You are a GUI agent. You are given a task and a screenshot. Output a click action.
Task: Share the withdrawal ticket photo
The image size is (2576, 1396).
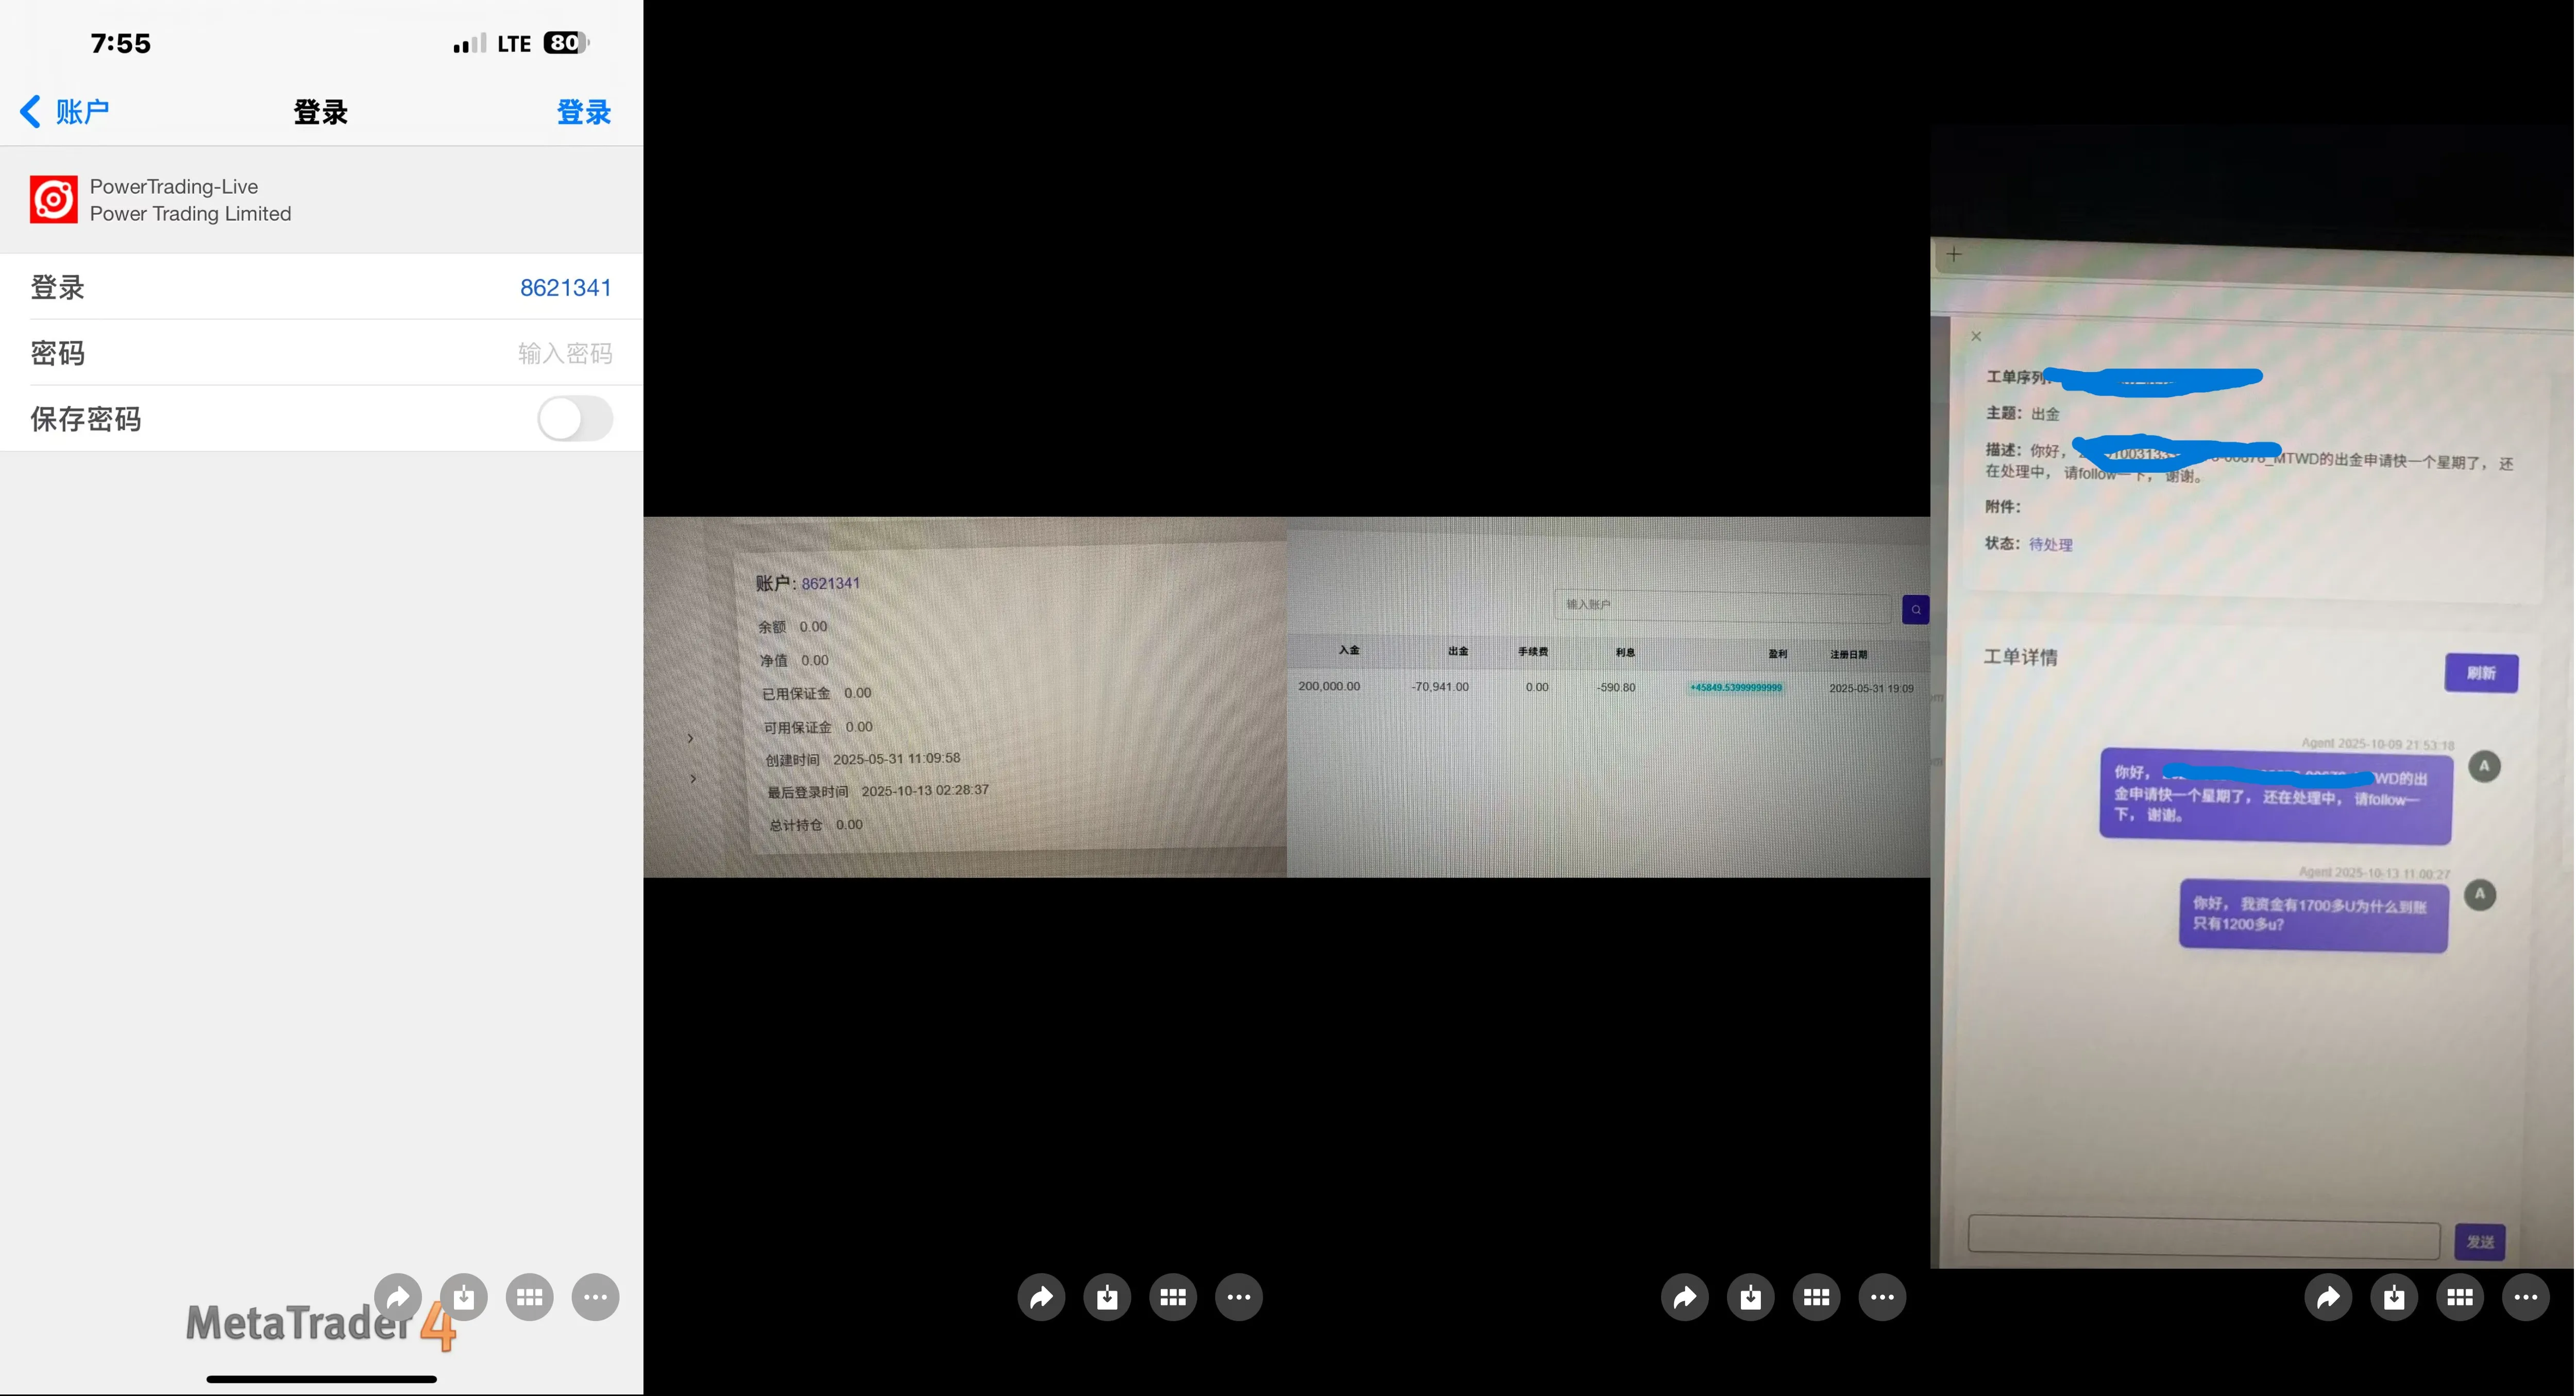[x=2329, y=1297]
